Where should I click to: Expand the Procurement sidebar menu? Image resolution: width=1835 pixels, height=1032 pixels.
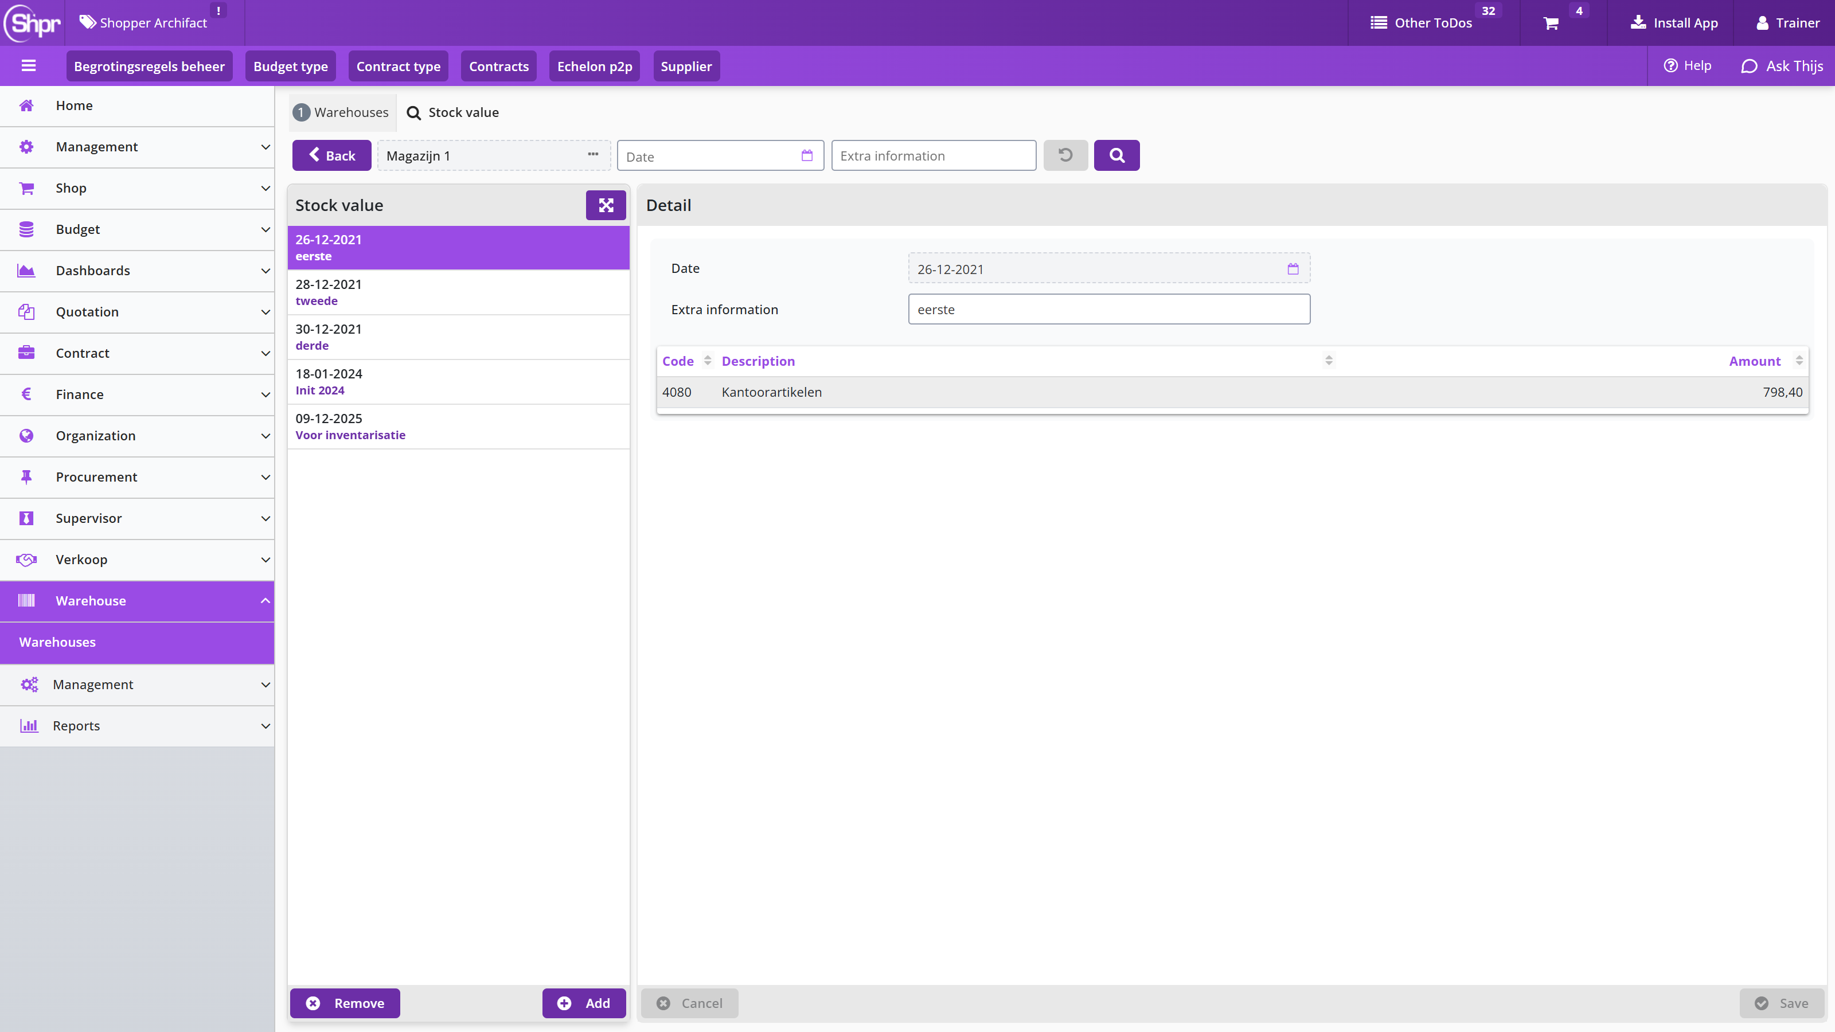pos(137,477)
